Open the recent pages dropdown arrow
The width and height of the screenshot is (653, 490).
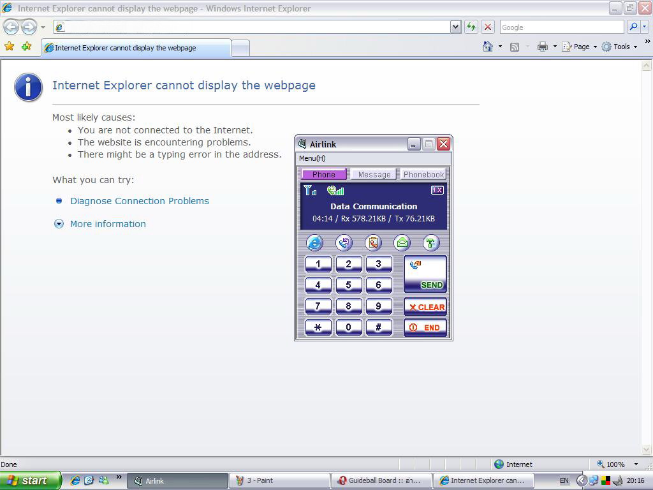(x=43, y=27)
